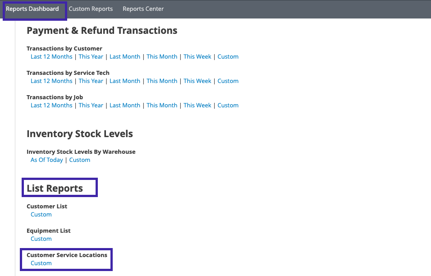The width and height of the screenshot is (431, 276).
Task: Open Transactions by Customer This Year report
Action: [x=91, y=57]
